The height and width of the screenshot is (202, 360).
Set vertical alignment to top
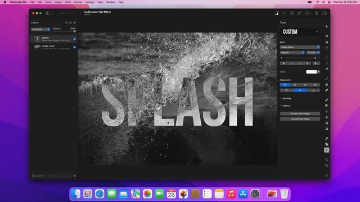[286, 90]
